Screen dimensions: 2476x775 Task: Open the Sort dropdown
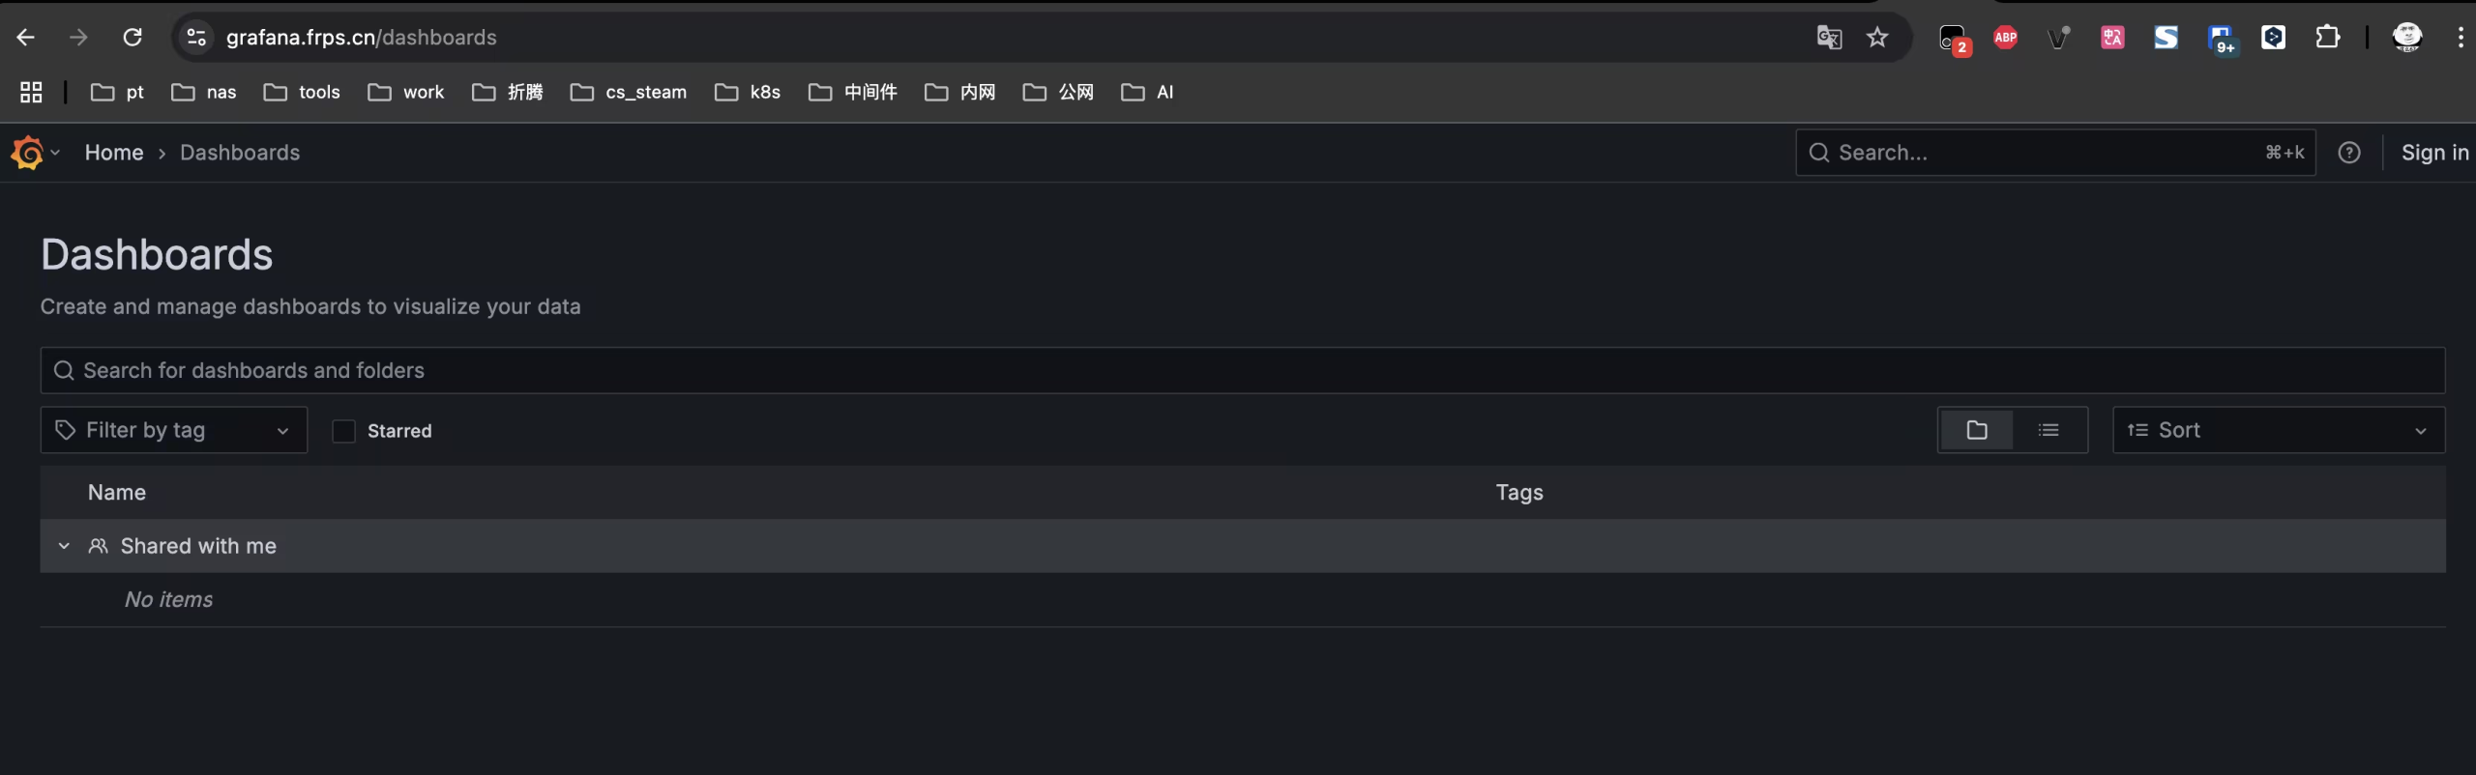coord(2279,430)
